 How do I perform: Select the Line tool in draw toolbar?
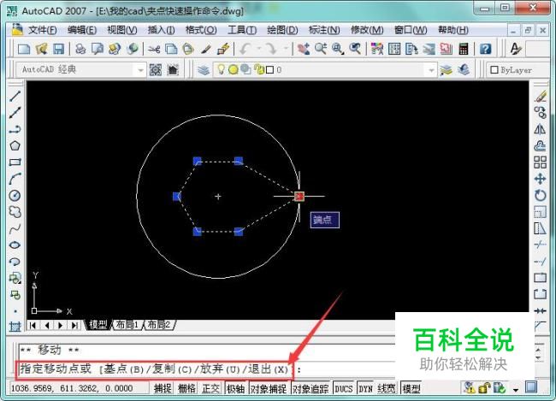pyautogui.click(x=15, y=96)
